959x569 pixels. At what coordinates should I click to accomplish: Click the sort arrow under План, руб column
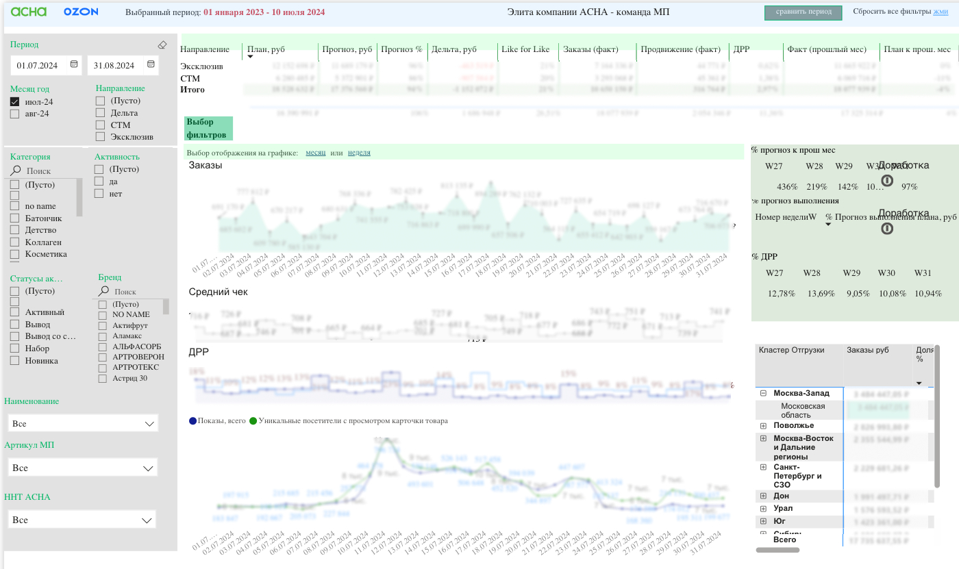250,57
